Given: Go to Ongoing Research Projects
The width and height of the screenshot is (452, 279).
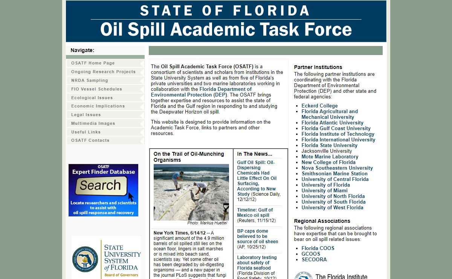Looking at the screenshot, I should (x=105, y=72).
